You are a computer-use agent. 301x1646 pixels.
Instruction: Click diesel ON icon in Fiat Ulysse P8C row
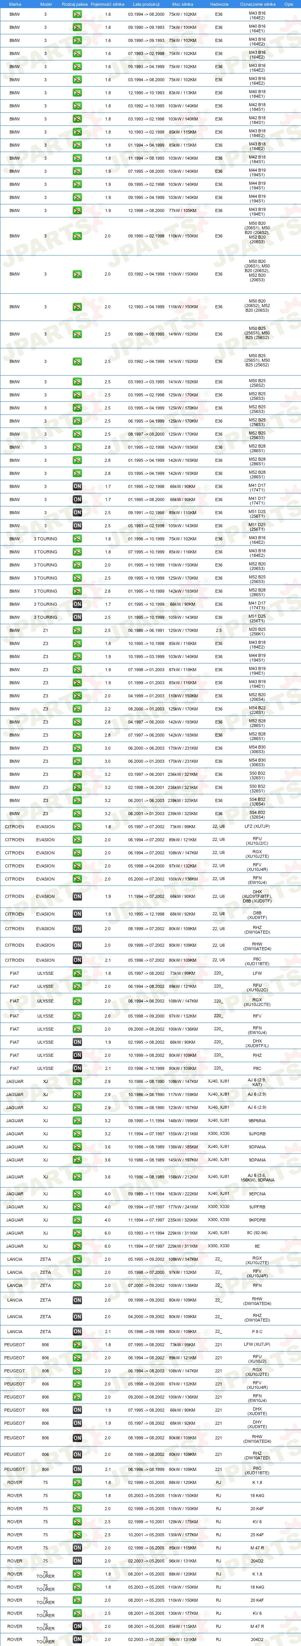[x=77, y=1068]
